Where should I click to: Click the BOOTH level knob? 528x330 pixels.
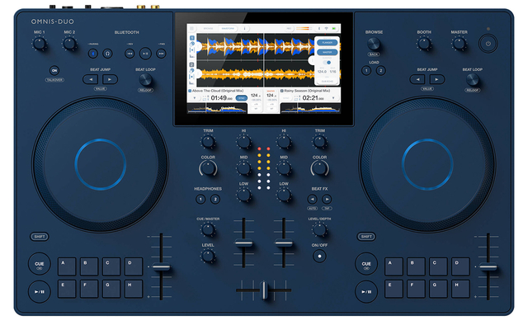pos(424,44)
